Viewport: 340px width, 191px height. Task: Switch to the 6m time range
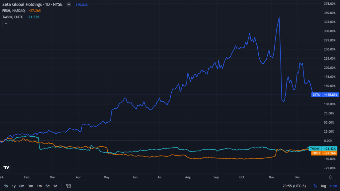(22, 186)
